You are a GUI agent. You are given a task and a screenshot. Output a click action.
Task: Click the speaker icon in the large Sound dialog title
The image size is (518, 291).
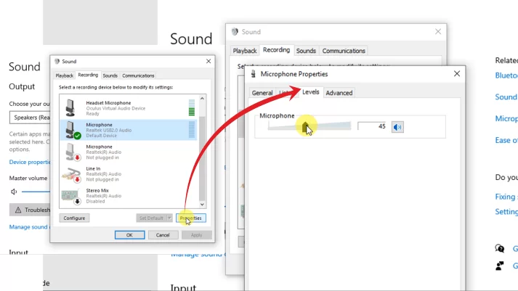[x=235, y=32]
